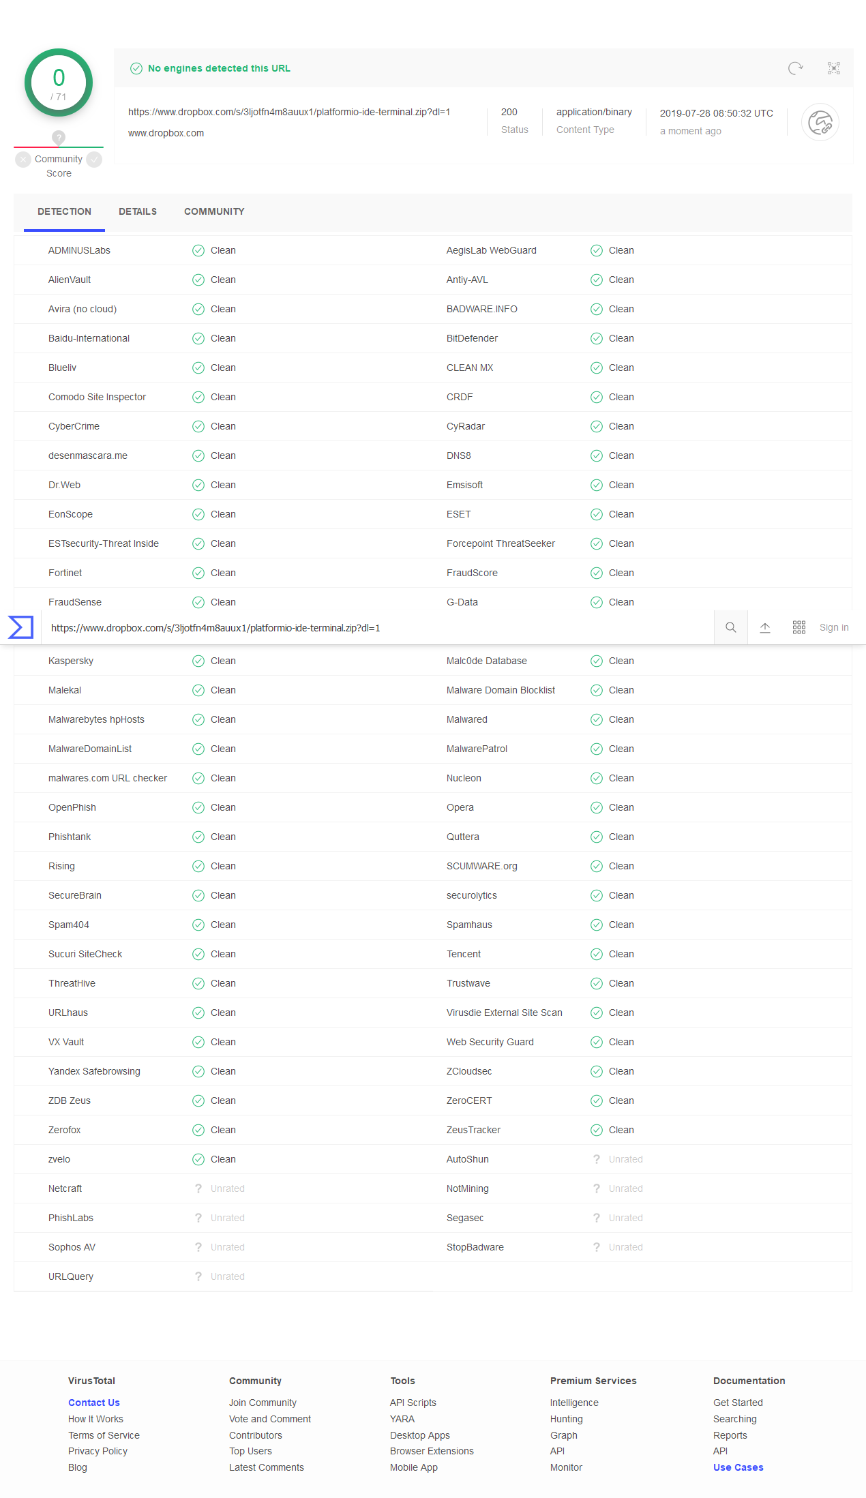The width and height of the screenshot is (866, 1498).
Task: Click the Join Community link
Action: tap(263, 1403)
